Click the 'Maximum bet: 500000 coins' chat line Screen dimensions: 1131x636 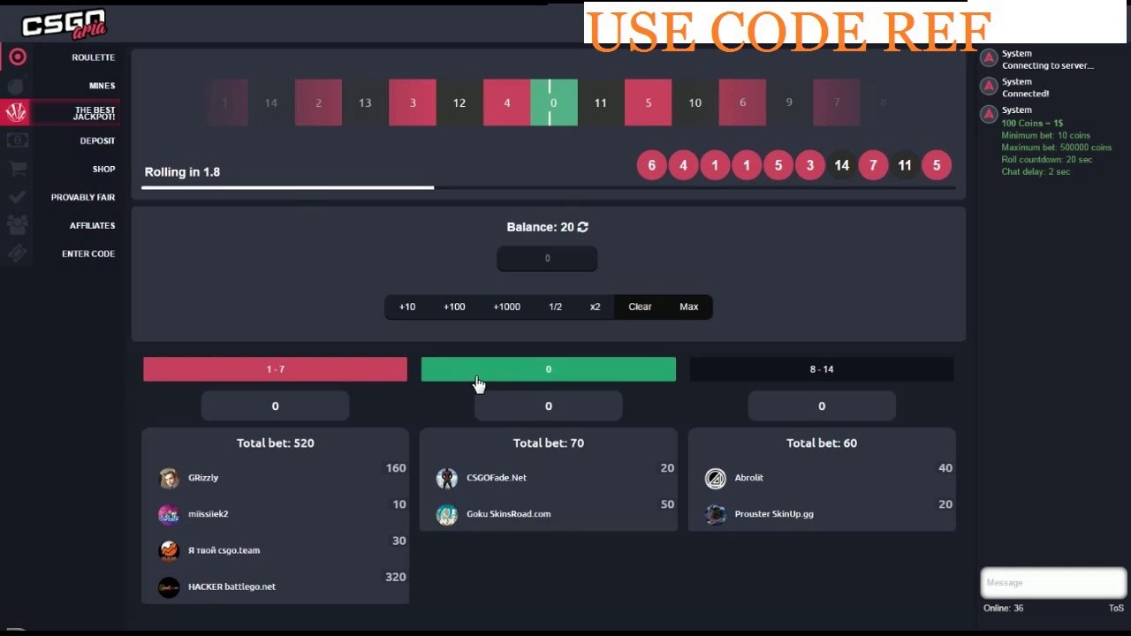[1057, 148]
